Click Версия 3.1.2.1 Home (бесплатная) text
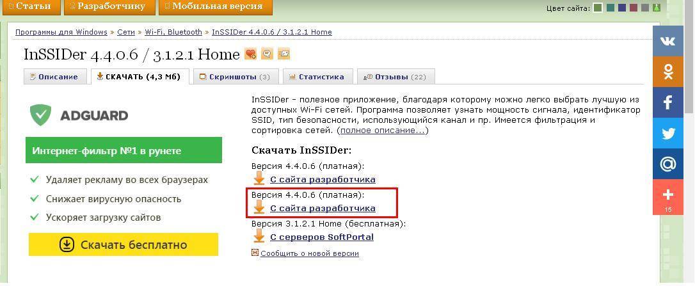This screenshot has width=695, height=286. pyautogui.click(x=328, y=223)
